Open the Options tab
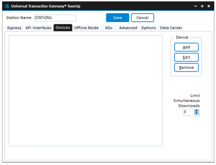 coord(148,28)
